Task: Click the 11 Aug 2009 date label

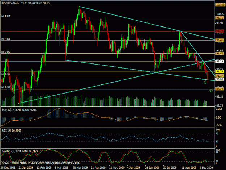Action: click(x=189, y=167)
